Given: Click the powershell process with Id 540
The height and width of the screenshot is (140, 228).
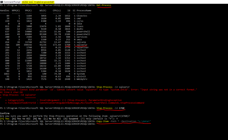Looking at the screenshot, I should (83, 32).
